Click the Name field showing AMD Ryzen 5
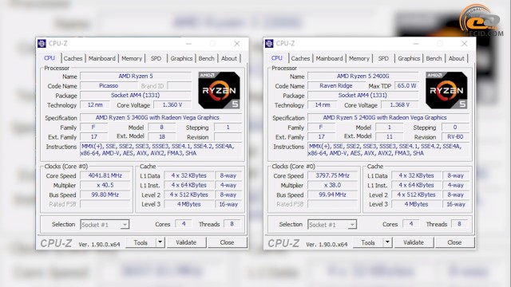Screen dimensions: 511x287 tap(136, 77)
